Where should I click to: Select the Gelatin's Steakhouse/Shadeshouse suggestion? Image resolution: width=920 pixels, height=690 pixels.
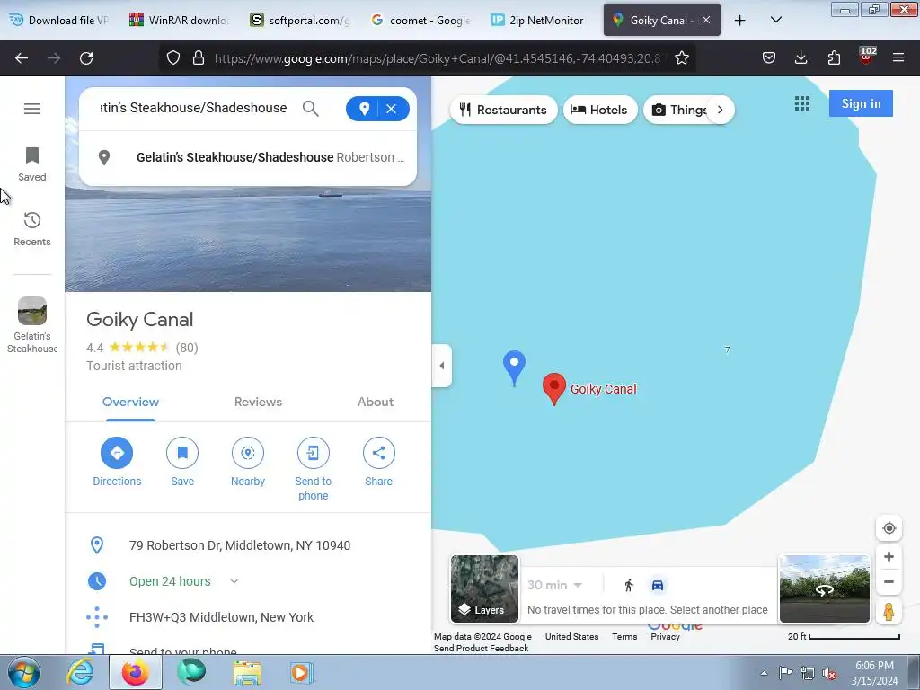point(248,157)
